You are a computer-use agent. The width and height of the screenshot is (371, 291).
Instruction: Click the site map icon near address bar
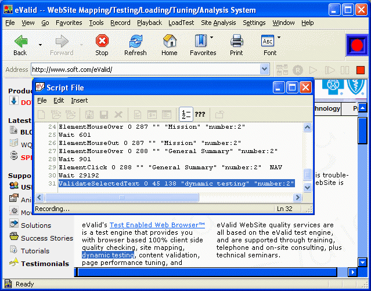(282, 70)
